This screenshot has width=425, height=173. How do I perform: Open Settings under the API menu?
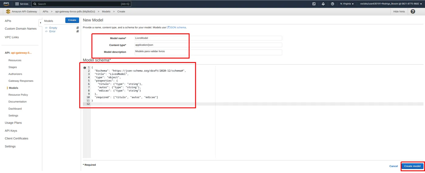point(13,115)
